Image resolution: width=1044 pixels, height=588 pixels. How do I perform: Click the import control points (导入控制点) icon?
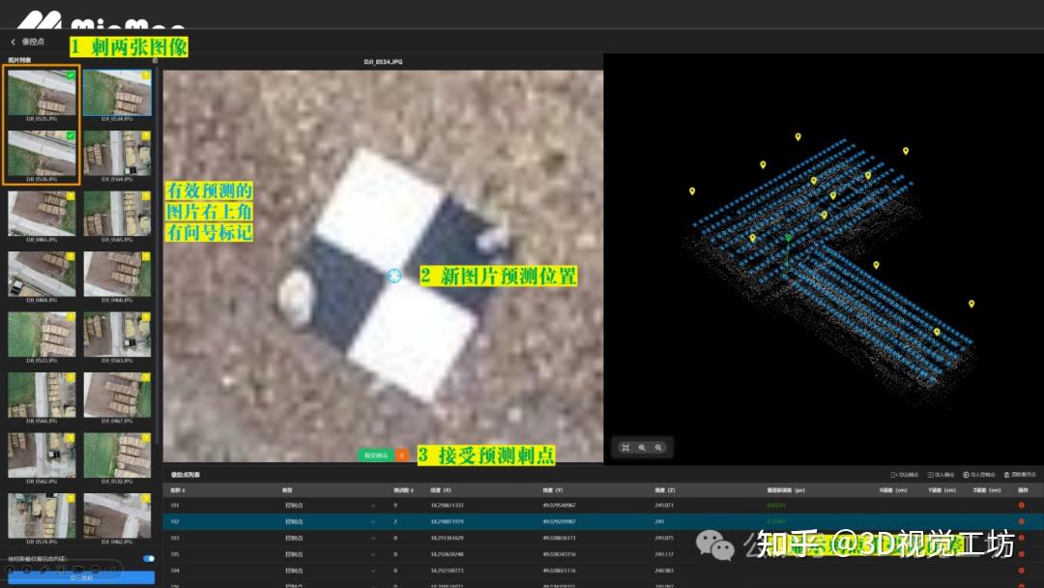pos(968,474)
